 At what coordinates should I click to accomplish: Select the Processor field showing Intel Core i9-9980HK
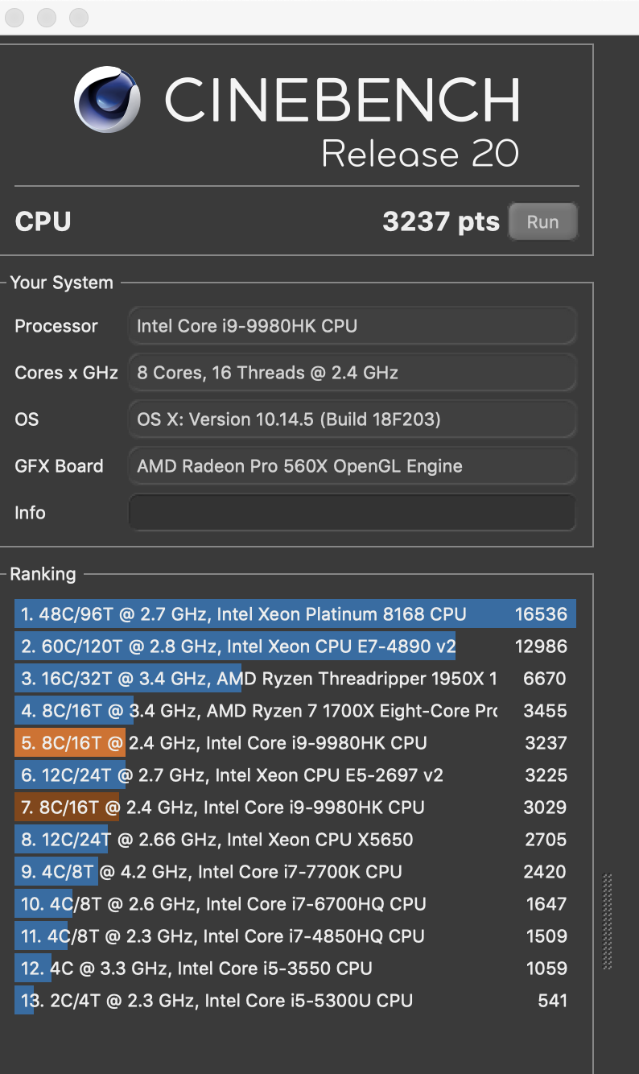tap(352, 326)
